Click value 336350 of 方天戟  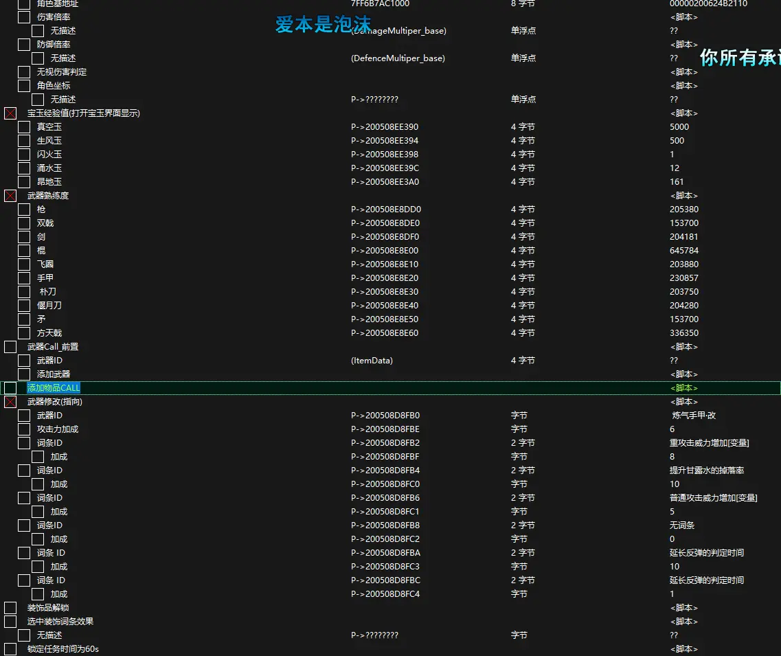684,332
